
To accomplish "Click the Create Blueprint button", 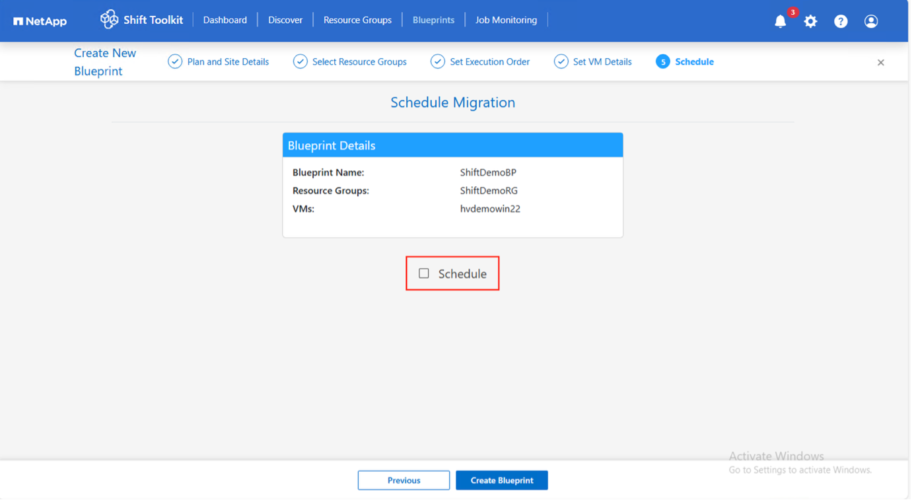I will [502, 480].
